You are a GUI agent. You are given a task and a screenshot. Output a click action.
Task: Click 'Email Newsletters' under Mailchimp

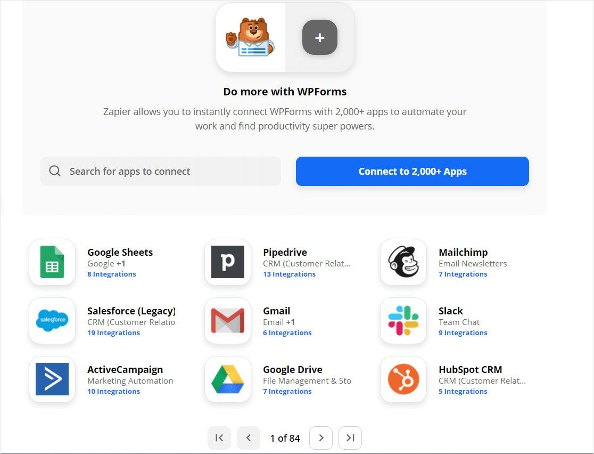coord(473,264)
